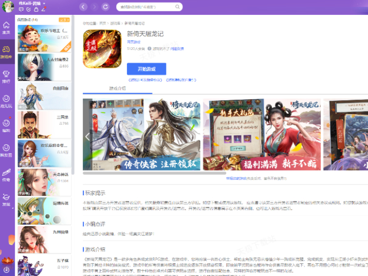The height and width of the screenshot is (276, 368).
Task: Click the lotus lantern icon in sidebar
Action: [x=7, y=261]
